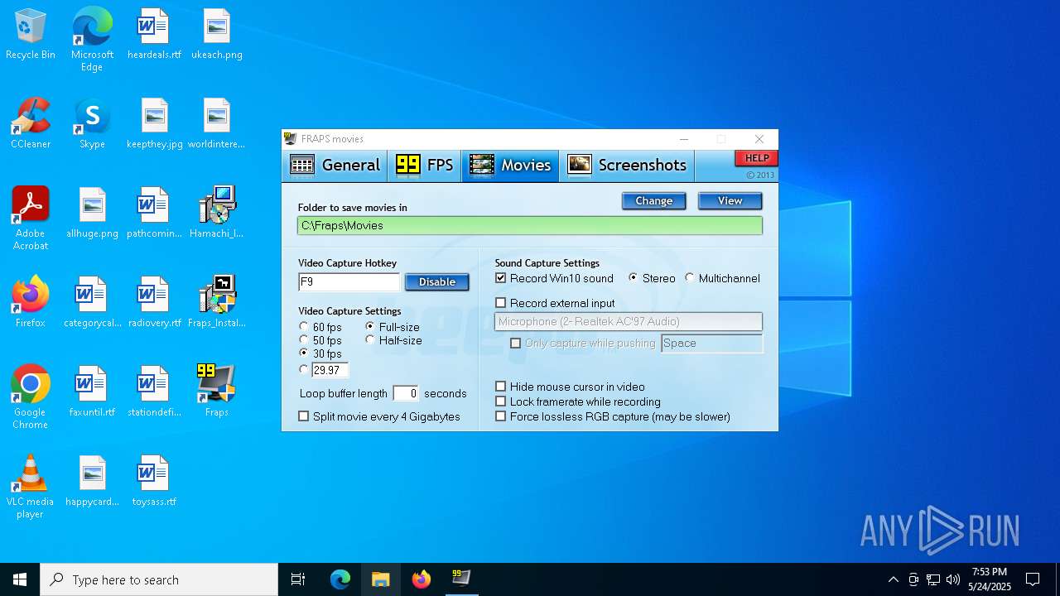Open network status in system tray
This screenshot has width=1060, height=596.
933,579
